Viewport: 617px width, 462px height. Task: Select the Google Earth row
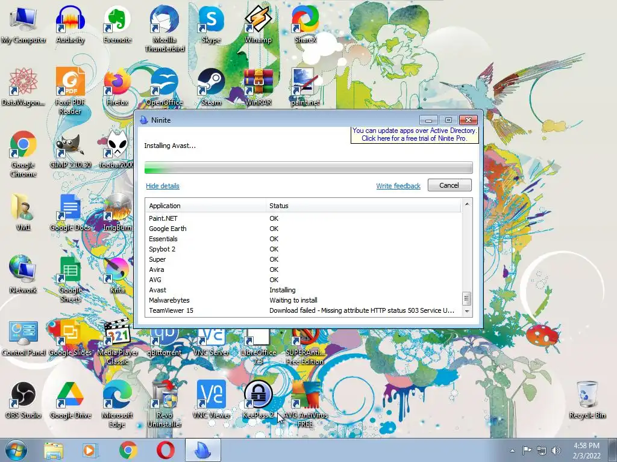click(x=304, y=229)
